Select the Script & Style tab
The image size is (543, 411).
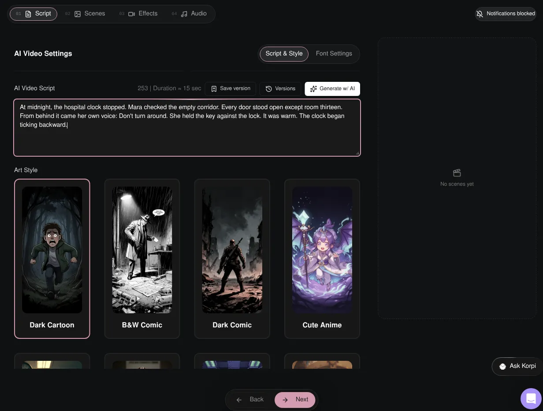[284, 54]
